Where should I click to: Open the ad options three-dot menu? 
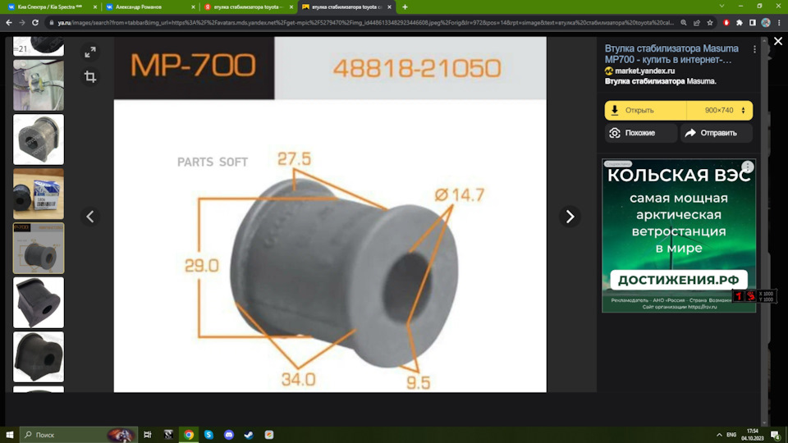point(747,167)
